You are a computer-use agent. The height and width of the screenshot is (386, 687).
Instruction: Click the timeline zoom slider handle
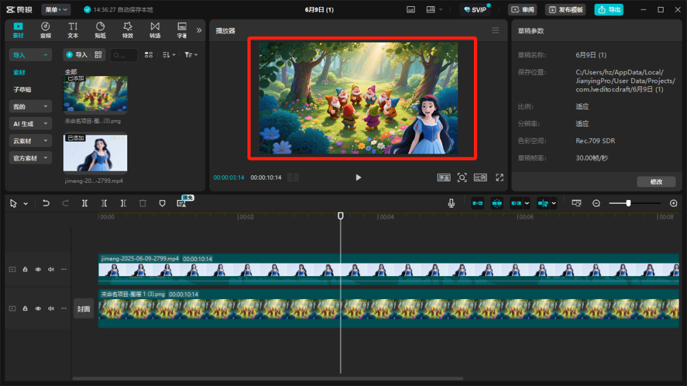[x=628, y=203]
